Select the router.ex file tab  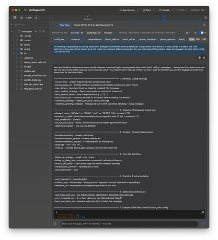click(78, 39)
